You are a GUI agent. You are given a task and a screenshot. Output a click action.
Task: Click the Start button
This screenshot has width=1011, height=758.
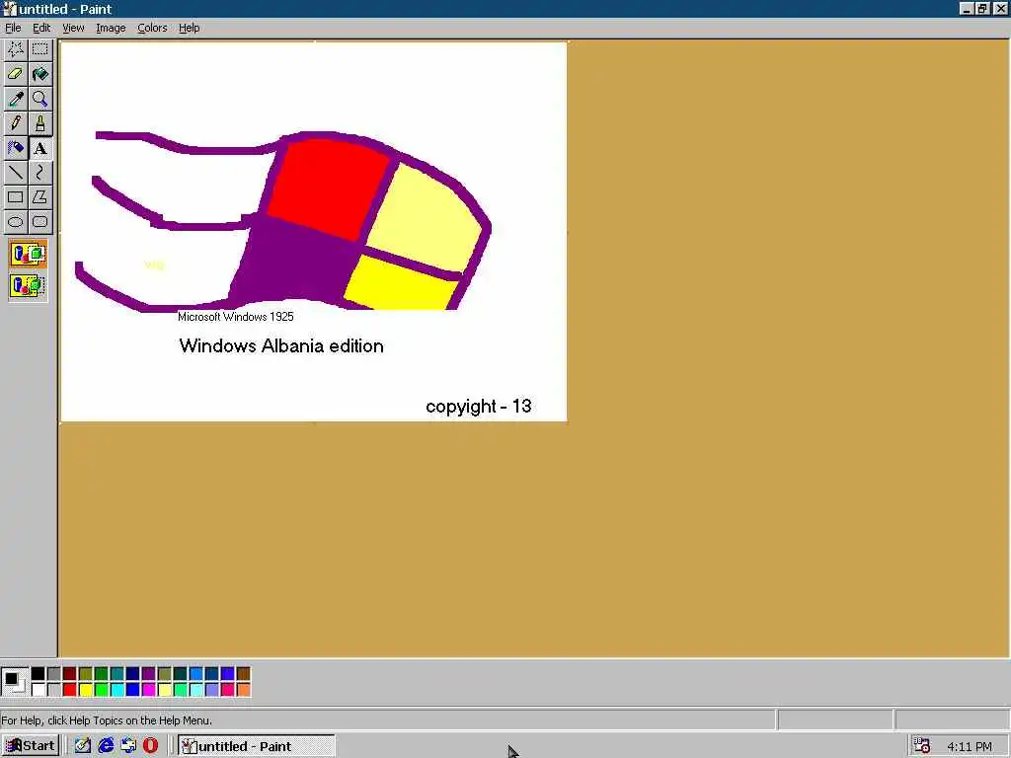[31, 746]
